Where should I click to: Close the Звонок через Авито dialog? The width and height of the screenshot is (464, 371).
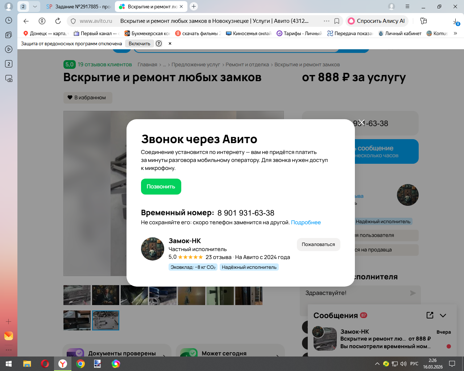[361, 122]
